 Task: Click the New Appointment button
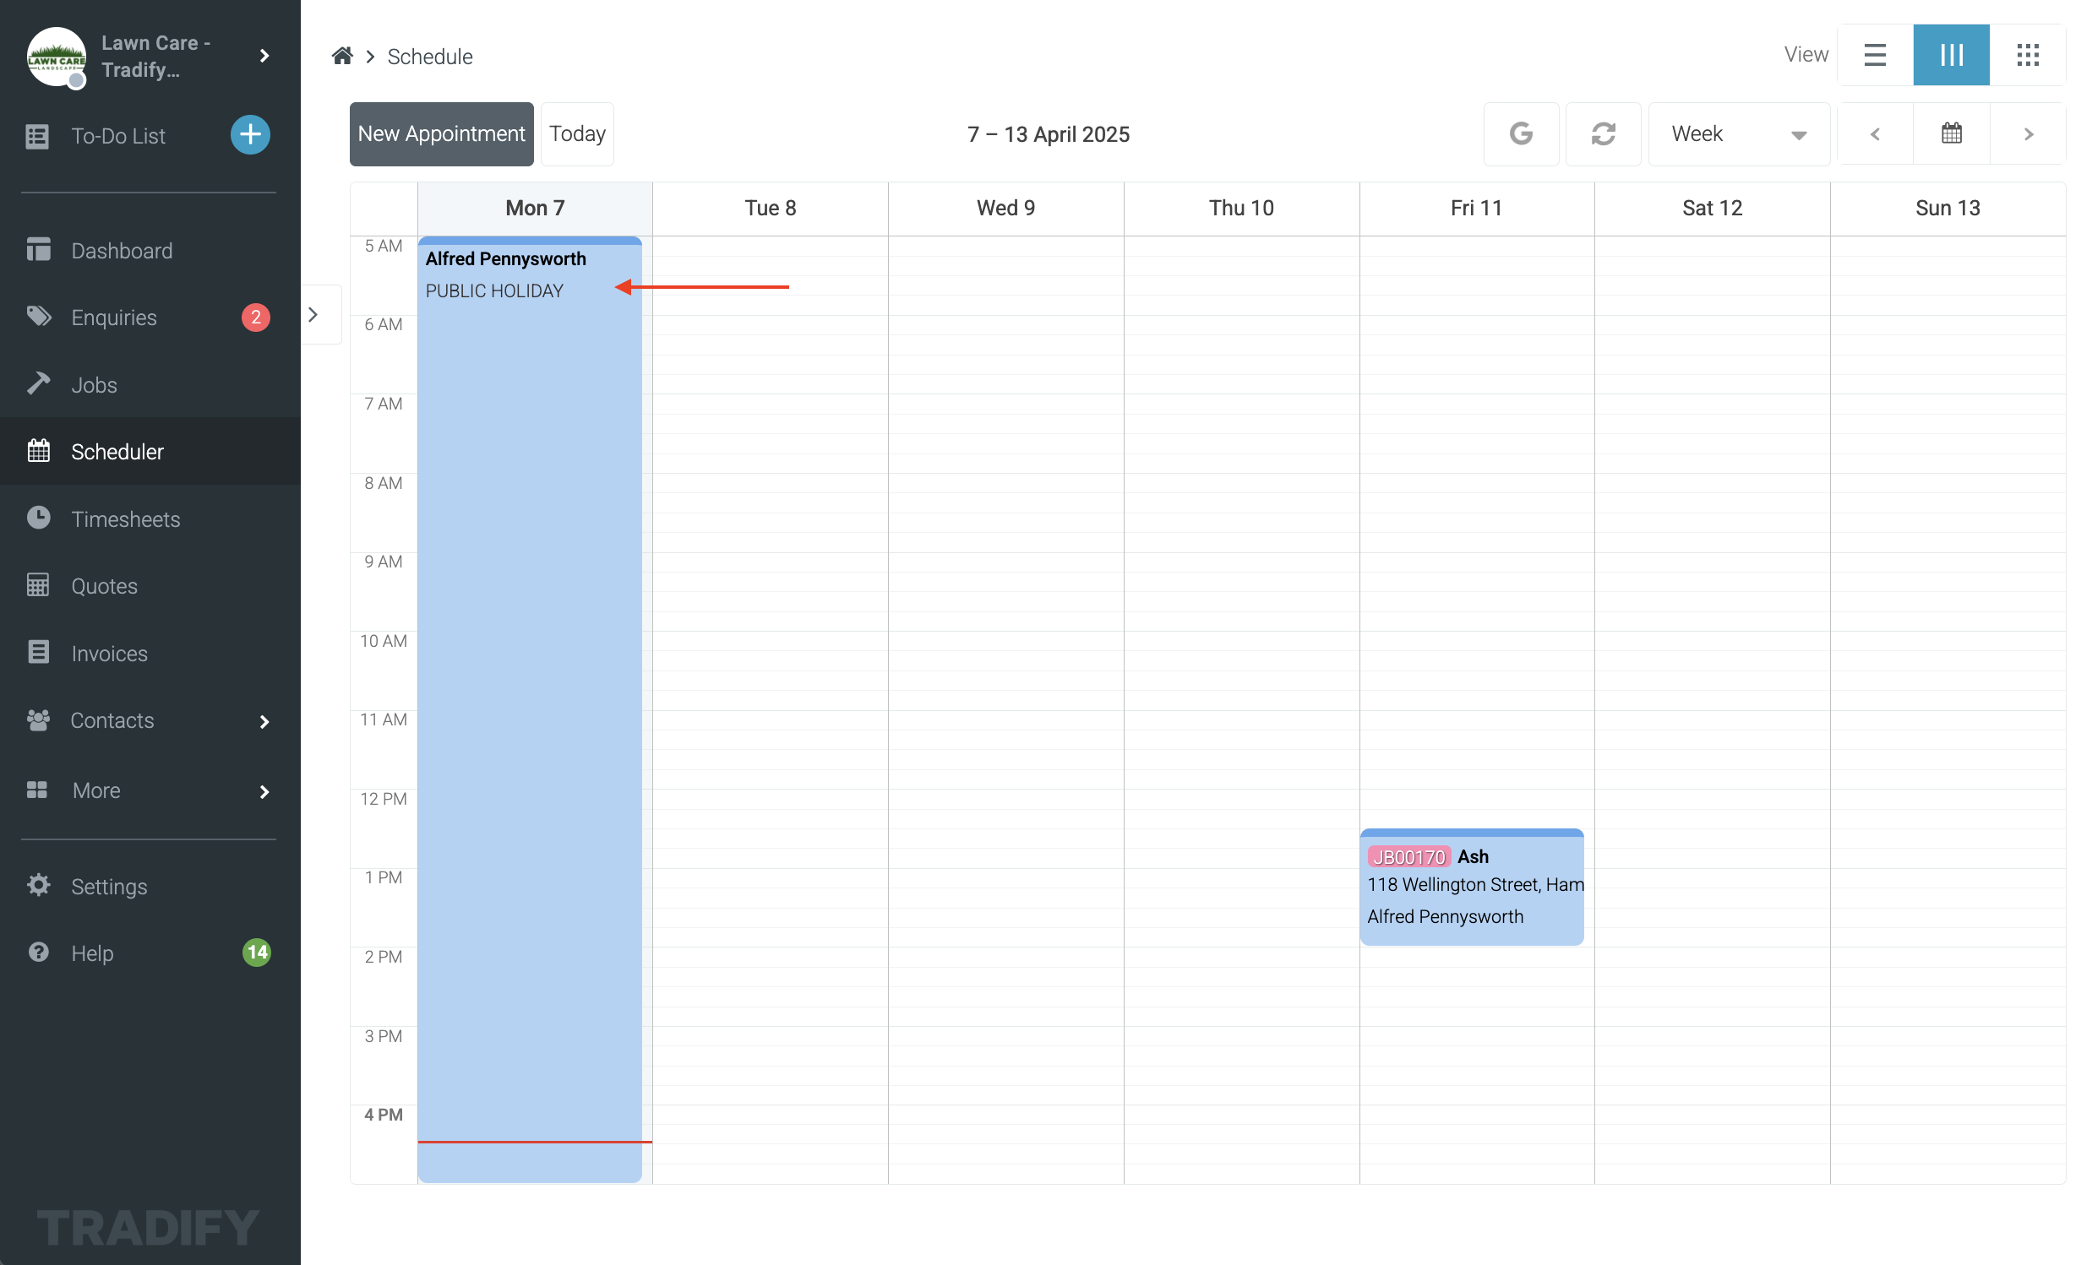click(x=442, y=134)
